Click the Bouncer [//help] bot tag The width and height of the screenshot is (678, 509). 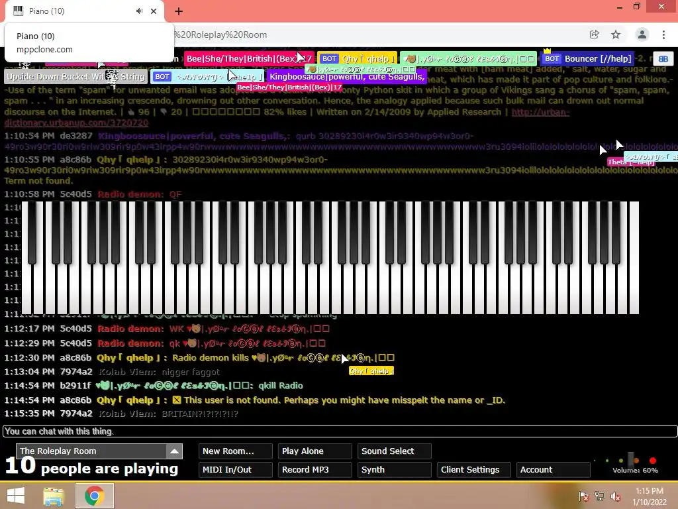pos(588,58)
